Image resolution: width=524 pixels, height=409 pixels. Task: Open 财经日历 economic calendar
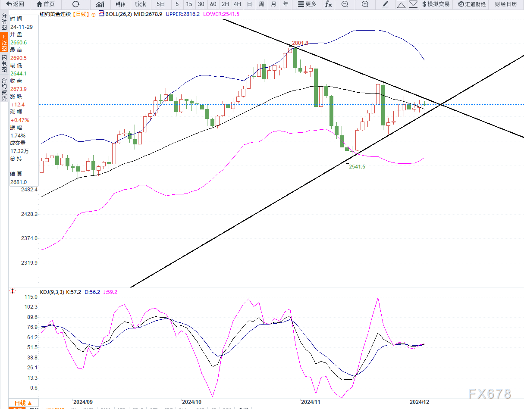pos(505,4)
